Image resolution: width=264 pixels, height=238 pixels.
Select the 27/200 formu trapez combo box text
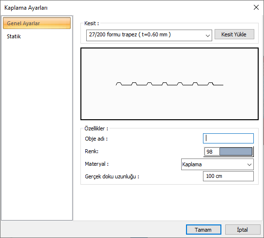point(130,35)
